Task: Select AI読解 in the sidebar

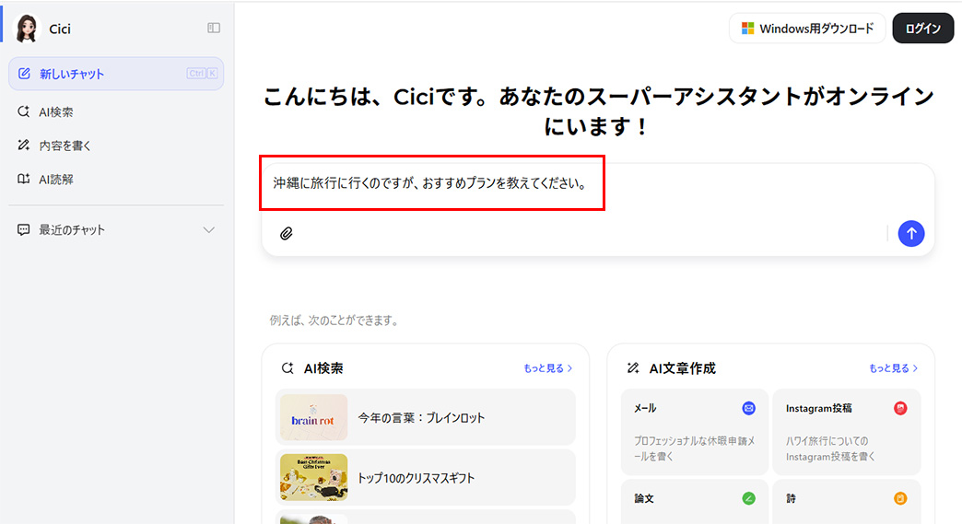Action: point(56,180)
